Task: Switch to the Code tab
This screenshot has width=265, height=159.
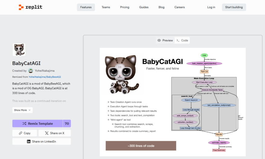Action: click(x=182, y=40)
